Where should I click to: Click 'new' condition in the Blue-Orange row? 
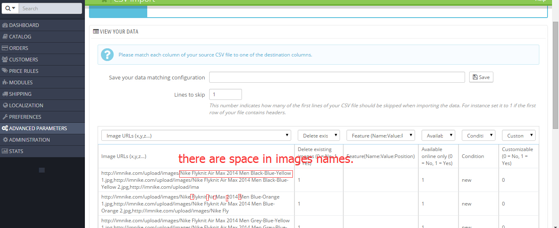click(x=467, y=204)
